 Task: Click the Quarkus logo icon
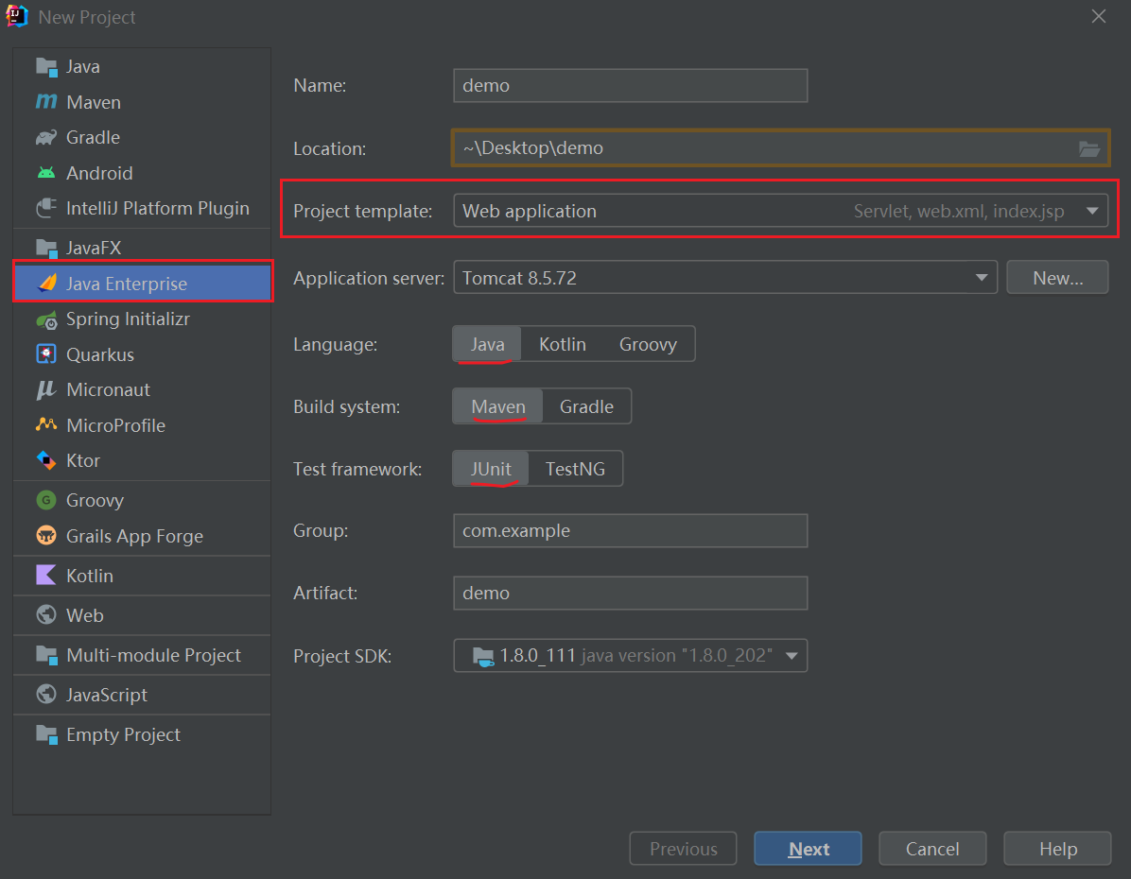46,354
